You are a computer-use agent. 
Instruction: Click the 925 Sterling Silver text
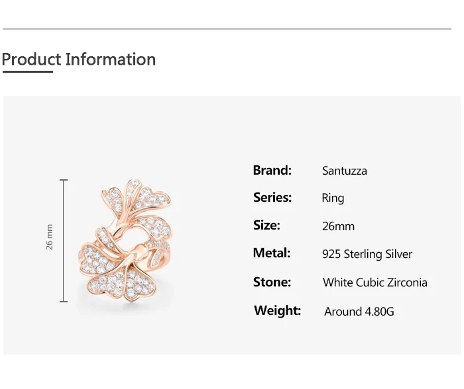coord(367,254)
